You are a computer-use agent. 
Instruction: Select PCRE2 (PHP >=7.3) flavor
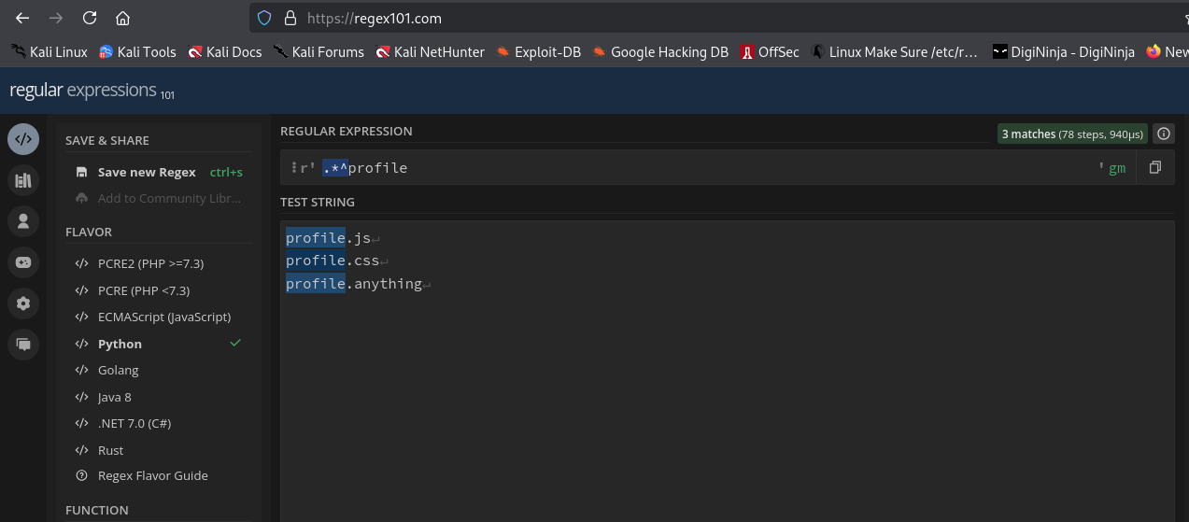tap(150, 264)
